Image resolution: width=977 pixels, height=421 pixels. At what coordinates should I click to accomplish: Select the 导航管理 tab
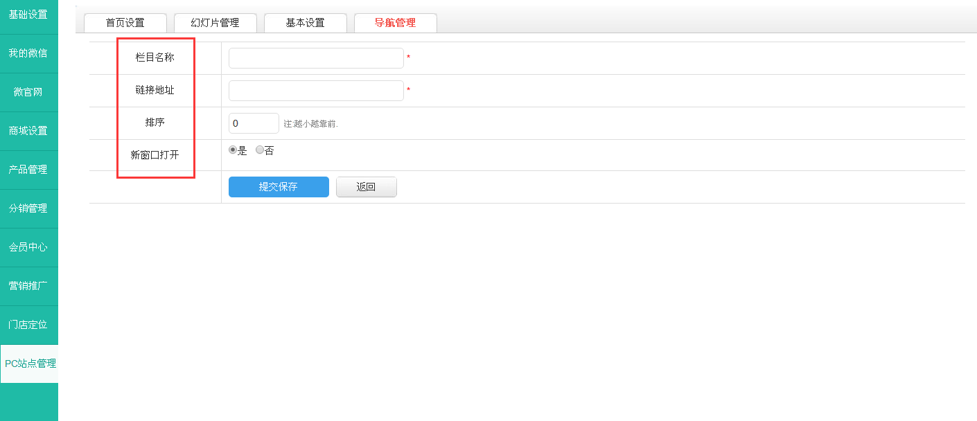click(x=396, y=23)
